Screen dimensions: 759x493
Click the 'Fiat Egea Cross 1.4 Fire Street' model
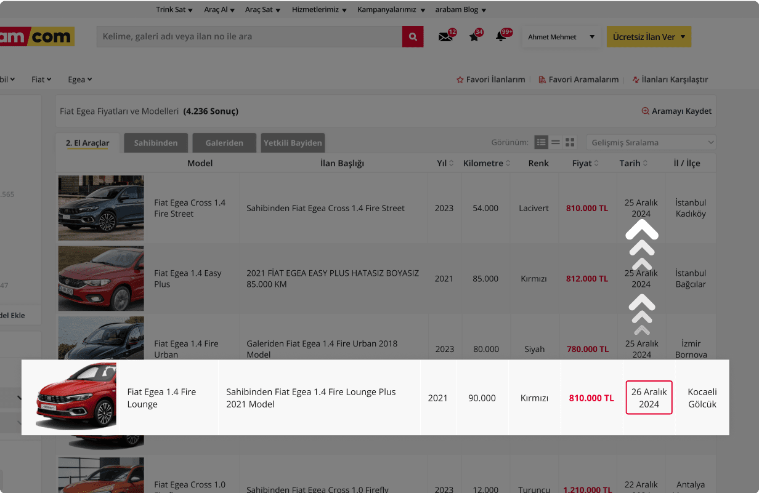point(190,208)
